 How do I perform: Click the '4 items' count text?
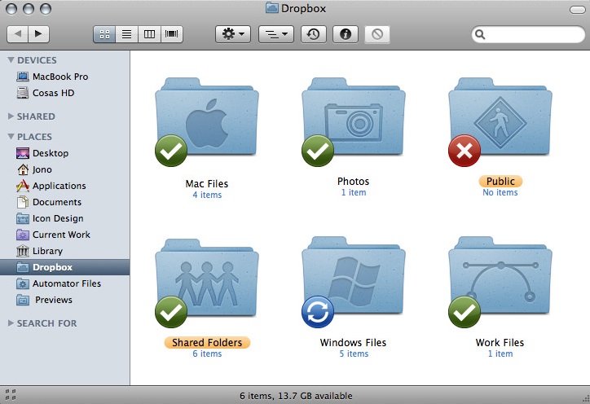click(x=207, y=195)
